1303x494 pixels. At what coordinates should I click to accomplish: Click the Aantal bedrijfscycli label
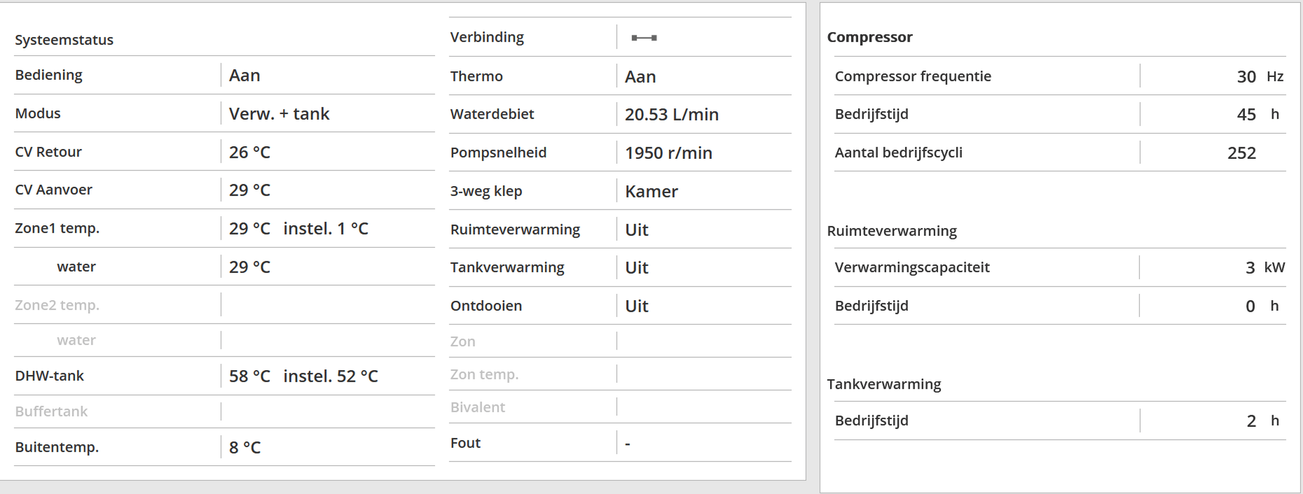898,152
